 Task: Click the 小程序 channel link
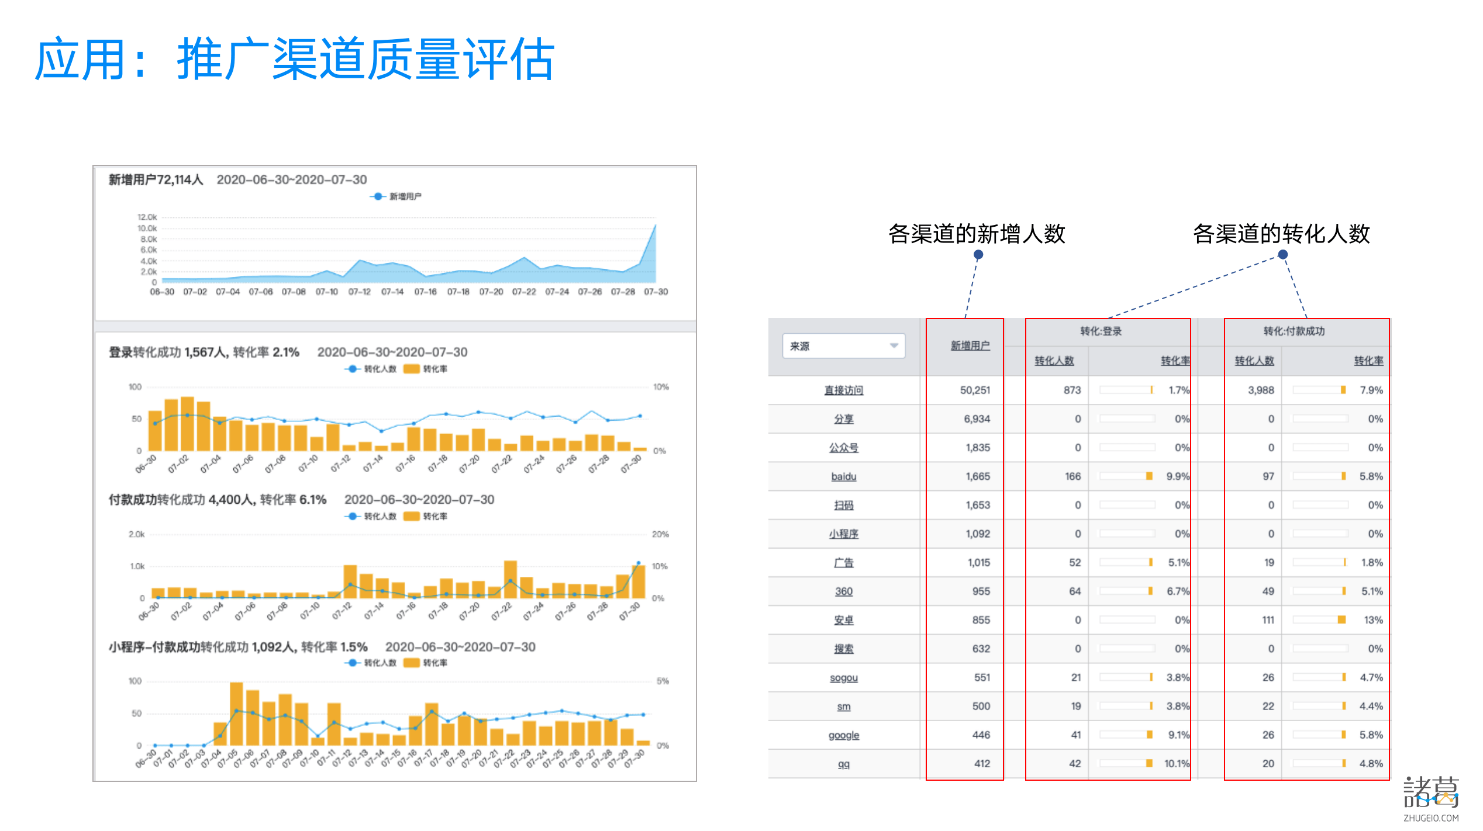coord(843,534)
